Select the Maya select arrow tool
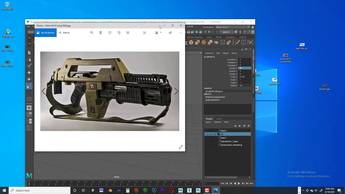Screen dimensions: 345x194 click(29, 53)
